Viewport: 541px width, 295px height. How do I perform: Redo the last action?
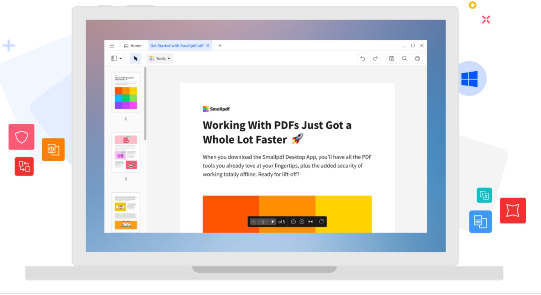click(375, 58)
